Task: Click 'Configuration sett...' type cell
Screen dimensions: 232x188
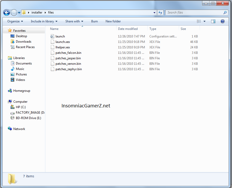Action: click(x=163, y=36)
